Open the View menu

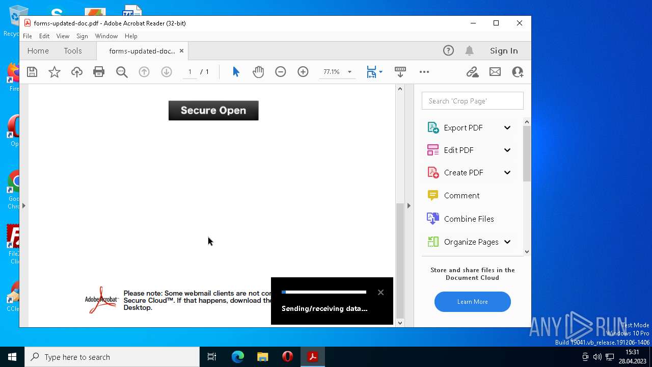coord(63,36)
